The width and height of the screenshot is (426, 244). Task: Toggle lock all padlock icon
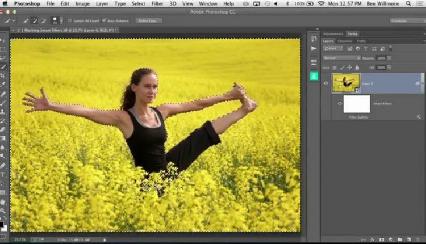coord(357,68)
